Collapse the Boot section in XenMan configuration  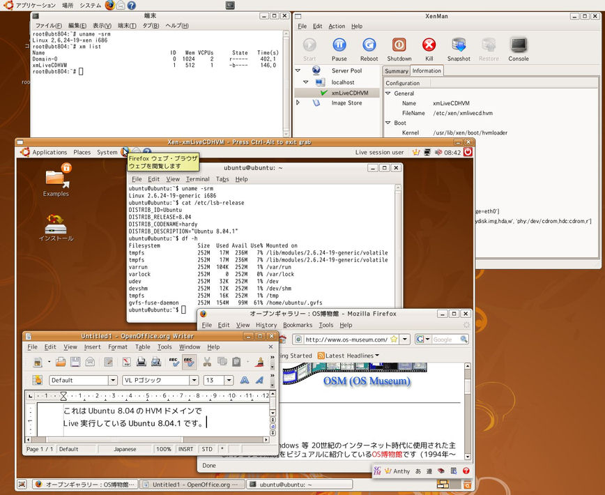click(x=388, y=123)
